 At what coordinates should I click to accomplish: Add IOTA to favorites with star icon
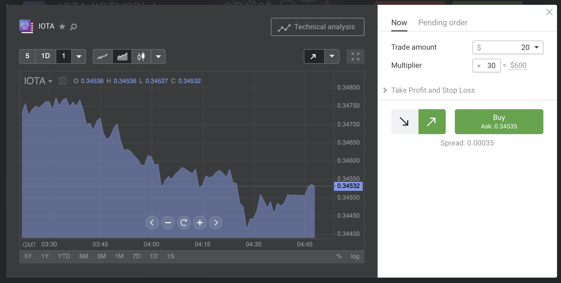pos(62,27)
